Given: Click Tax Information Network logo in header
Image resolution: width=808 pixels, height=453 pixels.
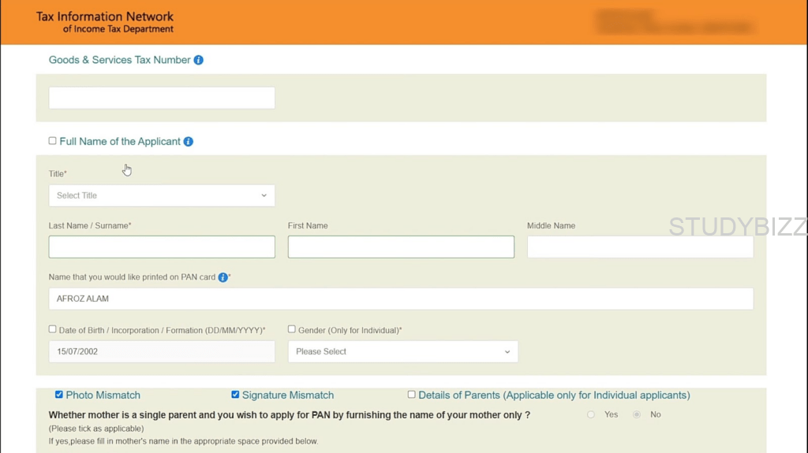Looking at the screenshot, I should pyautogui.click(x=105, y=22).
